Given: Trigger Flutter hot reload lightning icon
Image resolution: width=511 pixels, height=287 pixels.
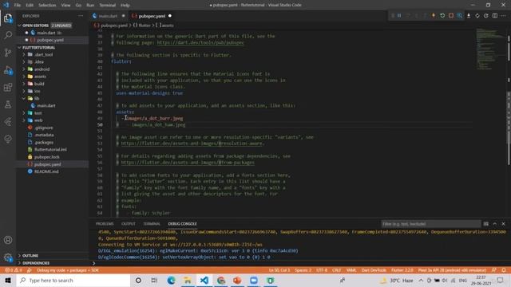Looking at the screenshot, I should tap(434, 16).
